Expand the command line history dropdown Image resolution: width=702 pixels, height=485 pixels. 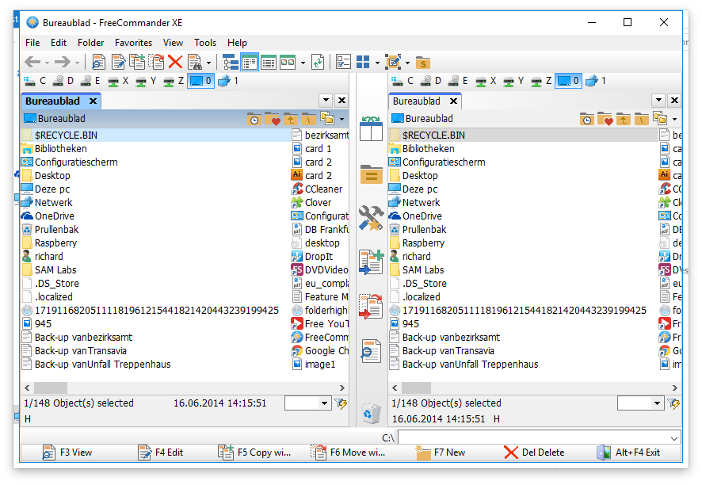(x=674, y=438)
